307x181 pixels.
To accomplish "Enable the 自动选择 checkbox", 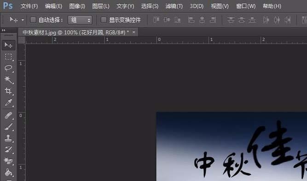I will pyautogui.click(x=33, y=20).
